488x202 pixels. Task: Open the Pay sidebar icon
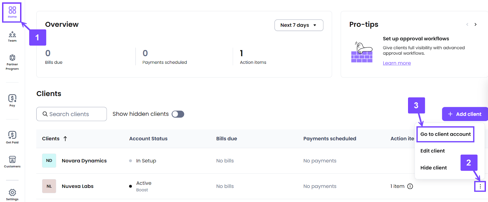point(12,101)
